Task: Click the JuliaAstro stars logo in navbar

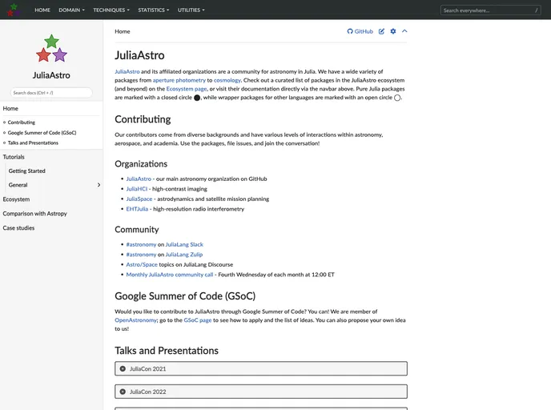Action: click(x=14, y=10)
